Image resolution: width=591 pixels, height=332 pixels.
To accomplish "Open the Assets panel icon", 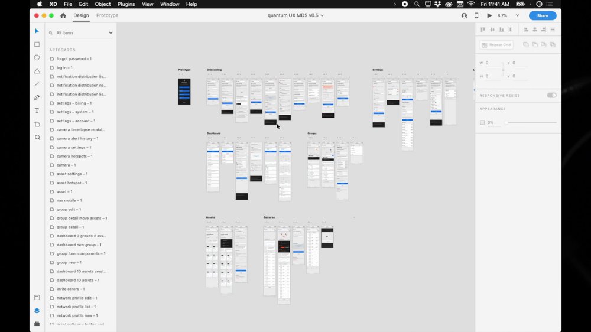I will (x=37, y=298).
